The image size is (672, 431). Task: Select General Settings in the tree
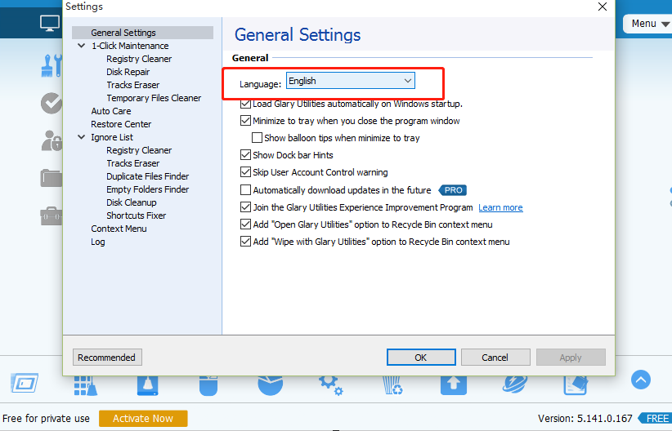click(123, 33)
